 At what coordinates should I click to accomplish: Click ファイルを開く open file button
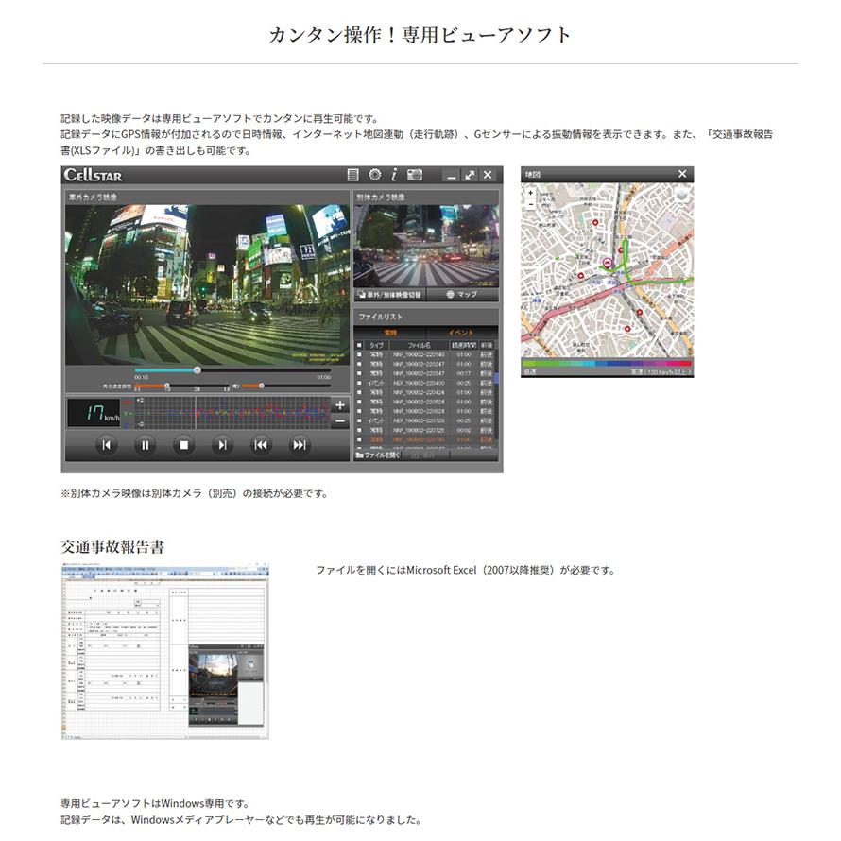click(378, 455)
